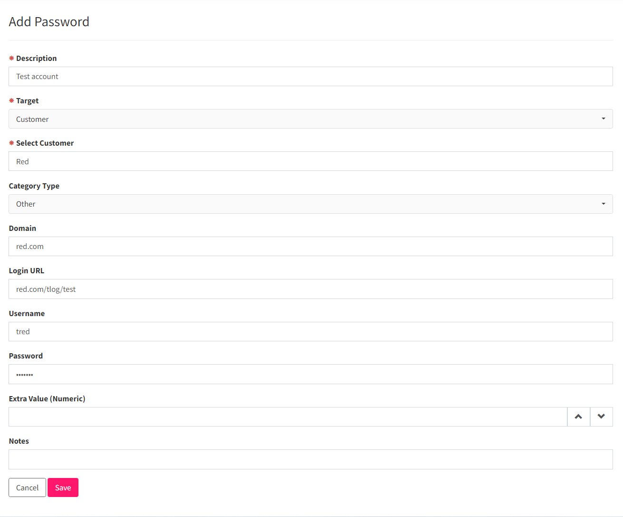Save the new password entry
Screen dimensions: 623x517
tap(63, 487)
